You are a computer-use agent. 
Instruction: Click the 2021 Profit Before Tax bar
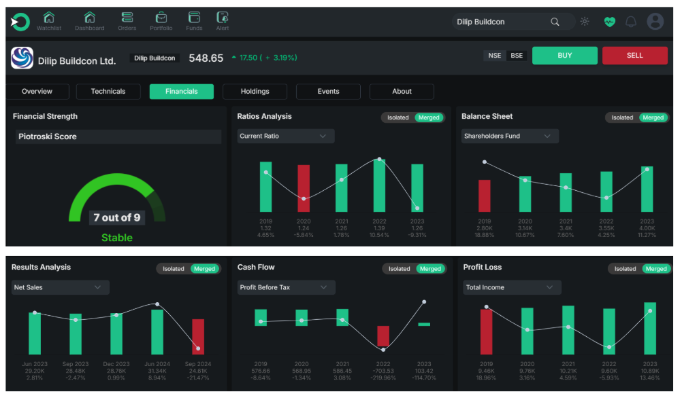(342, 318)
